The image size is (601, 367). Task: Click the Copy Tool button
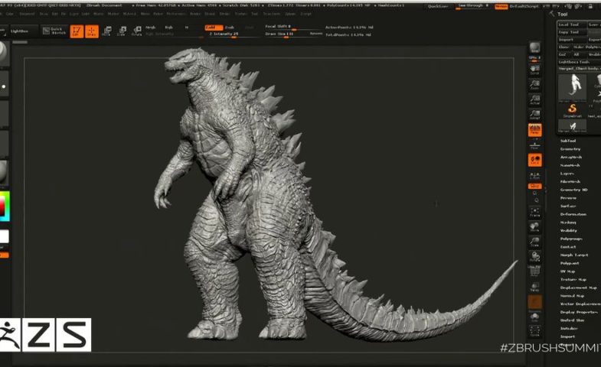tap(571, 32)
